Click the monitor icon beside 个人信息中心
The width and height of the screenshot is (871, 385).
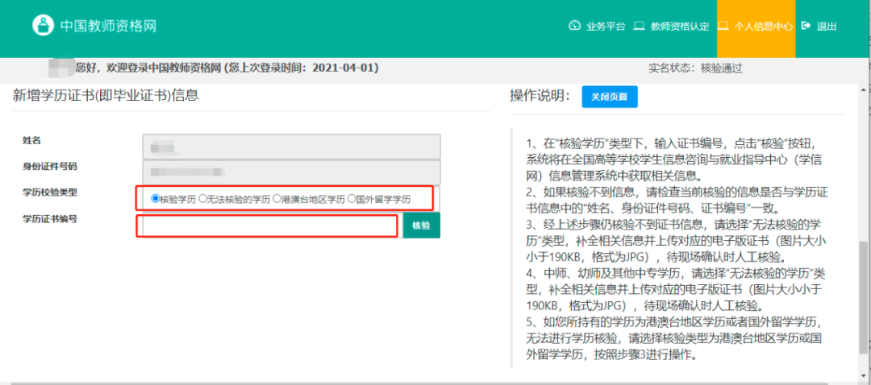click(723, 26)
